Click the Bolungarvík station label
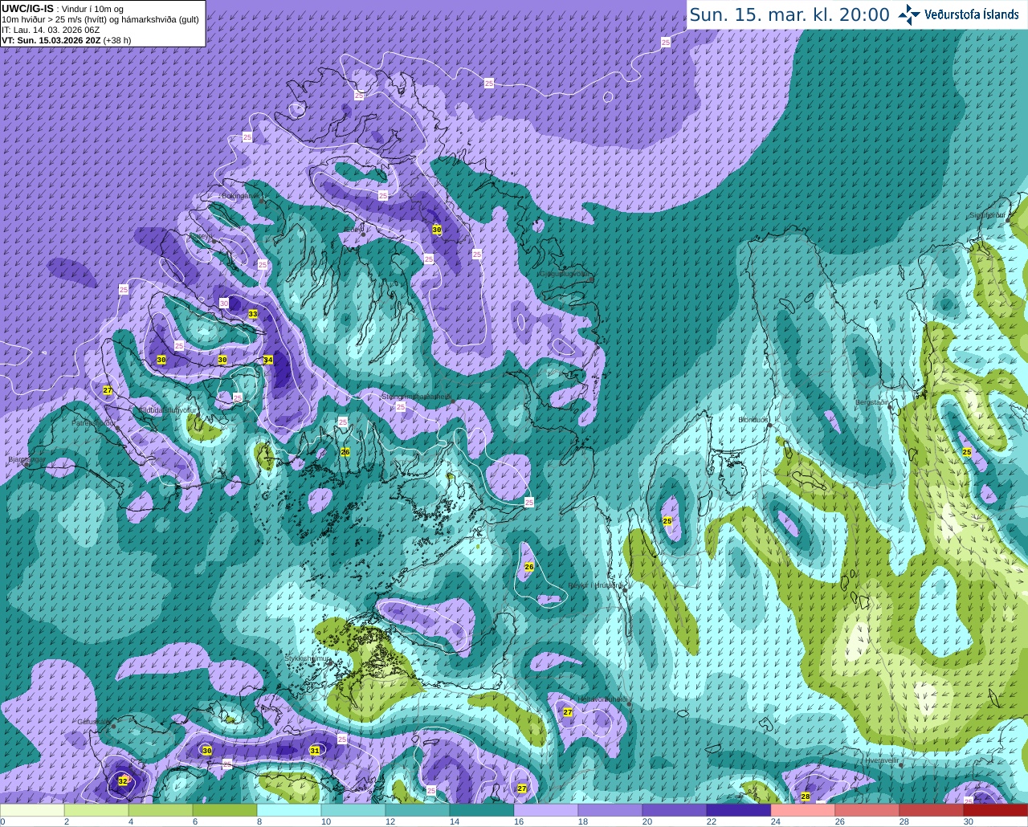The image size is (1028, 827). coord(239,195)
